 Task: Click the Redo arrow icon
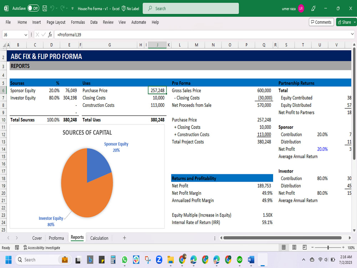pyautogui.click(x=62, y=9)
